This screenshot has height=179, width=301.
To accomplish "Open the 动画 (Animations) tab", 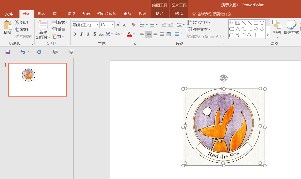I will [86, 14].
